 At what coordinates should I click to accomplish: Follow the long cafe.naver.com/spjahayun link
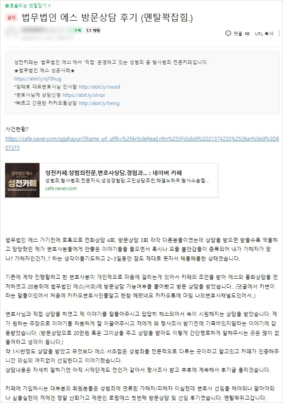pos(142,143)
